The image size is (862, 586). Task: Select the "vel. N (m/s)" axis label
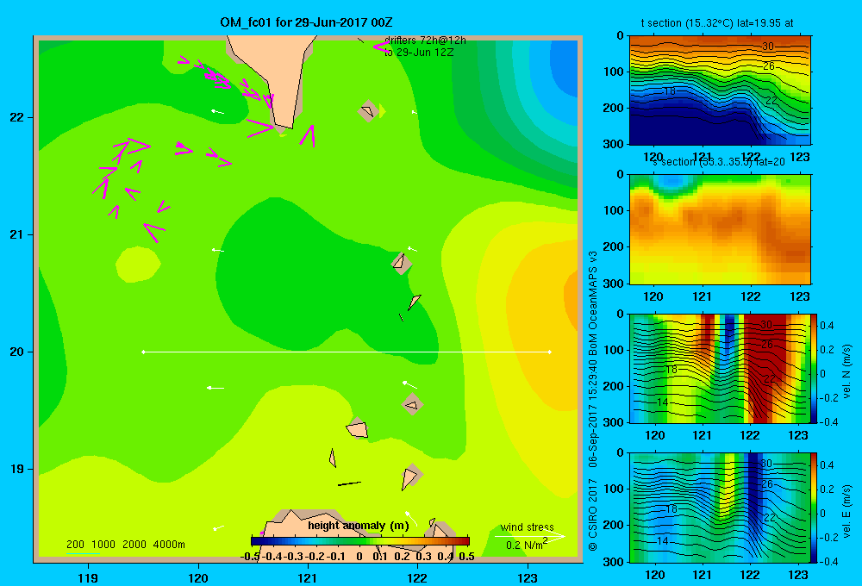point(847,371)
